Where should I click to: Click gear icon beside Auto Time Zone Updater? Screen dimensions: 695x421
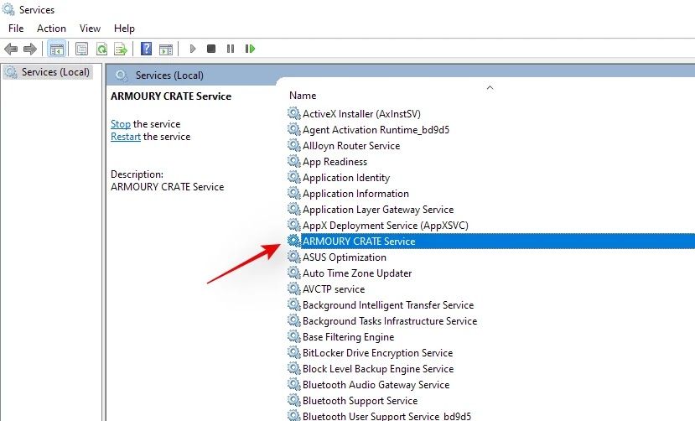click(x=294, y=273)
